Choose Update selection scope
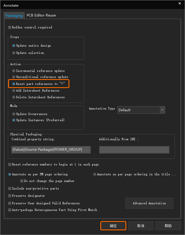This screenshot has width=185, height=235. click(x=14, y=53)
